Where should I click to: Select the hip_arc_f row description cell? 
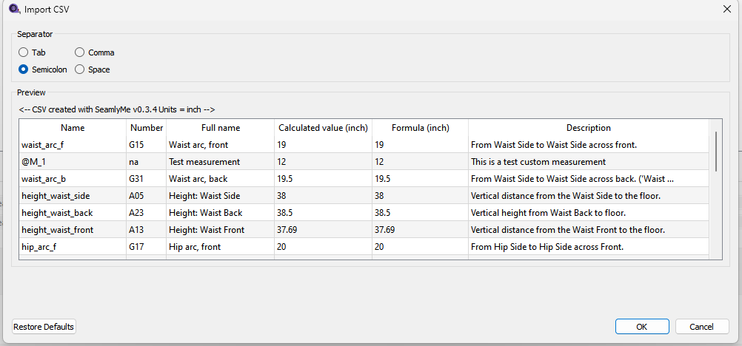[588, 247]
